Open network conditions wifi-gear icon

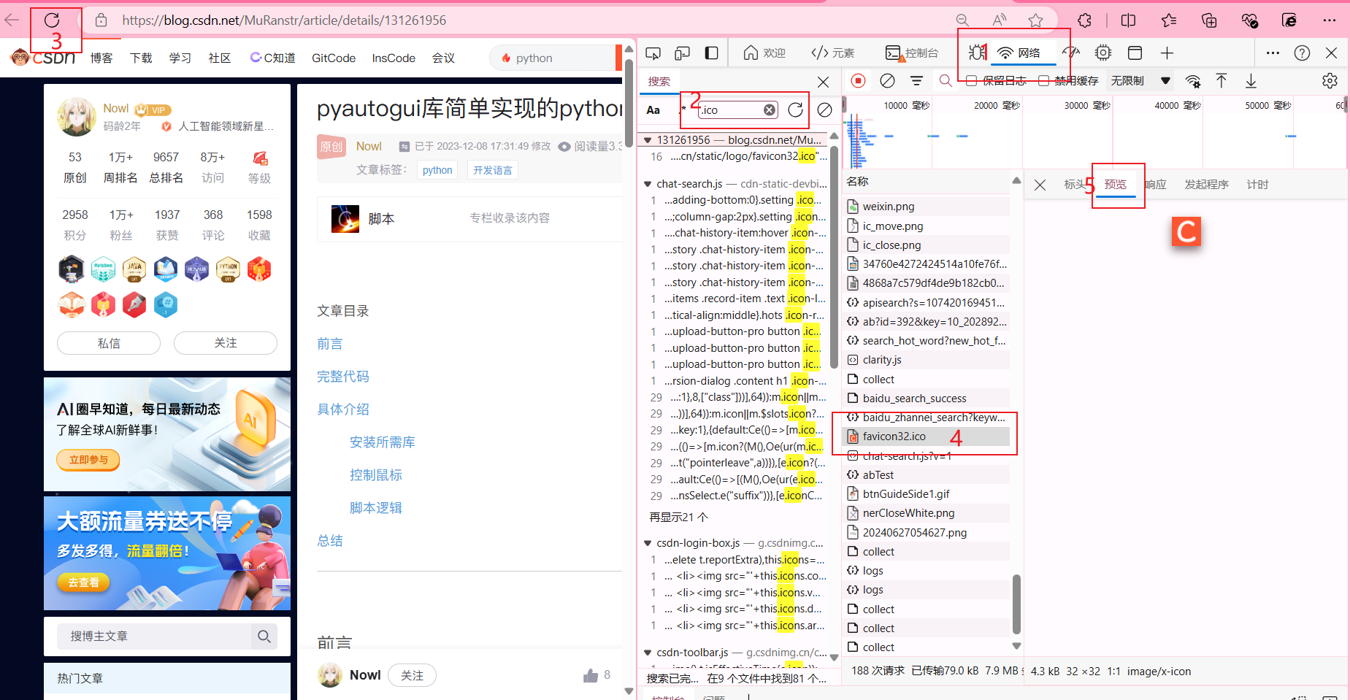1193,80
